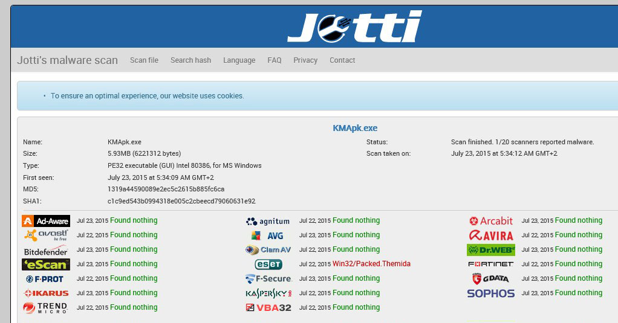Click the G DATA scanner logo

(490, 279)
